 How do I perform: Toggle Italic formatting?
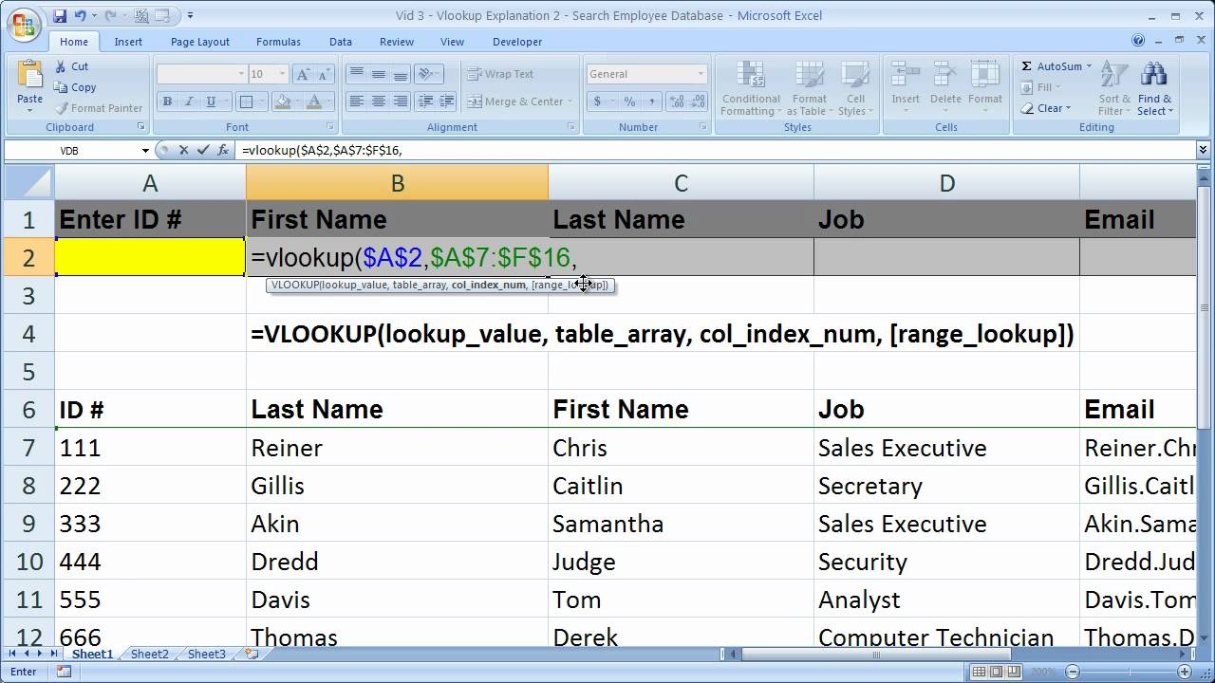coord(189,102)
